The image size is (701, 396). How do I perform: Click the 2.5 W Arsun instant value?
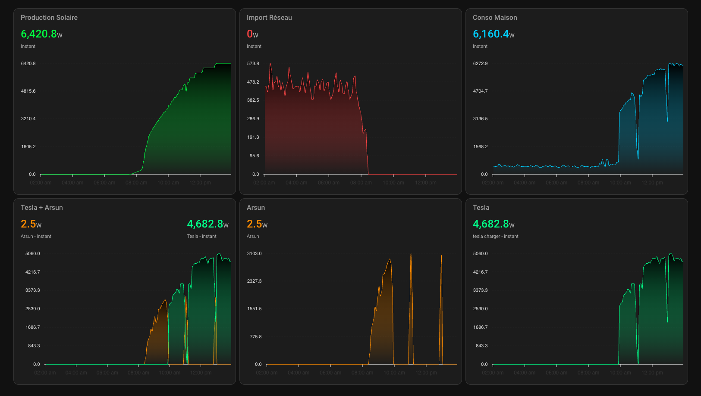(x=31, y=224)
